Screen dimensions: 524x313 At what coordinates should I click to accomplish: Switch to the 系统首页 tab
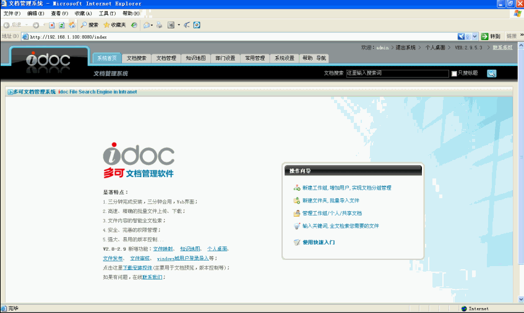click(107, 58)
